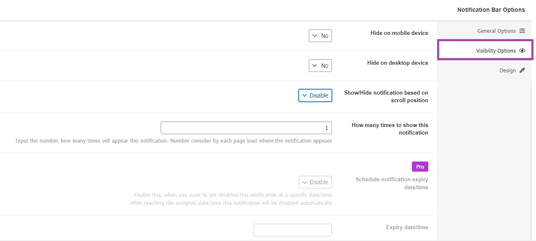Click the chevron in desktop device dropdown

click(315, 66)
